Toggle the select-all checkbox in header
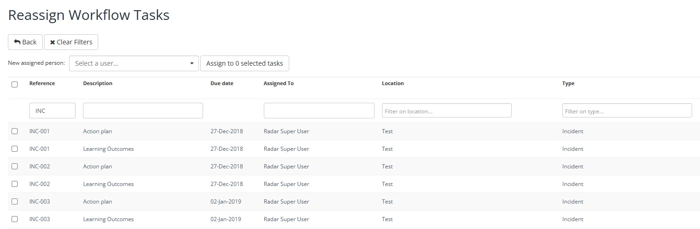 (14, 84)
